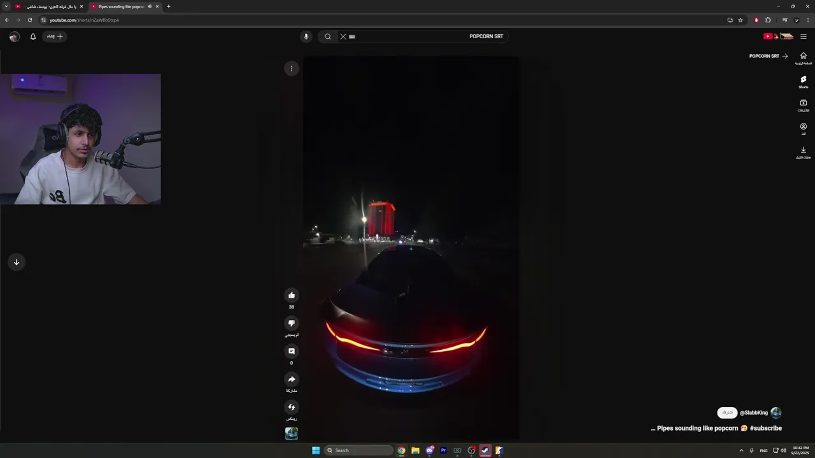Close the Pipes sounding like popcorn tab
The image size is (815, 458).
(157, 6)
